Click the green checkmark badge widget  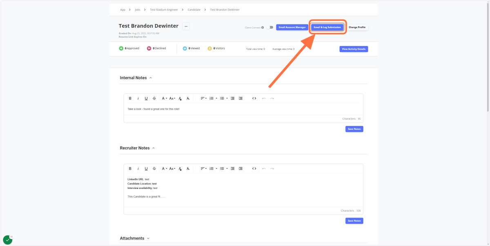8,240
